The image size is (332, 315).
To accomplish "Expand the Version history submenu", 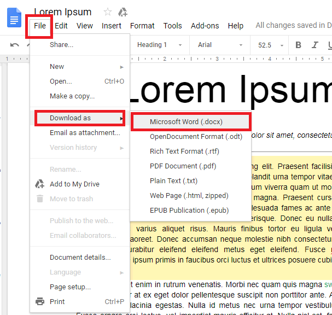I will (x=80, y=147).
